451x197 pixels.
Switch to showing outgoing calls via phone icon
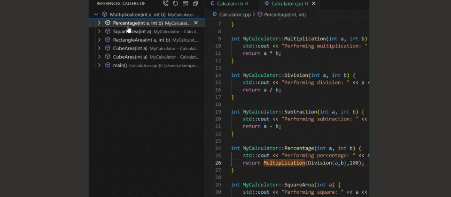[165, 4]
